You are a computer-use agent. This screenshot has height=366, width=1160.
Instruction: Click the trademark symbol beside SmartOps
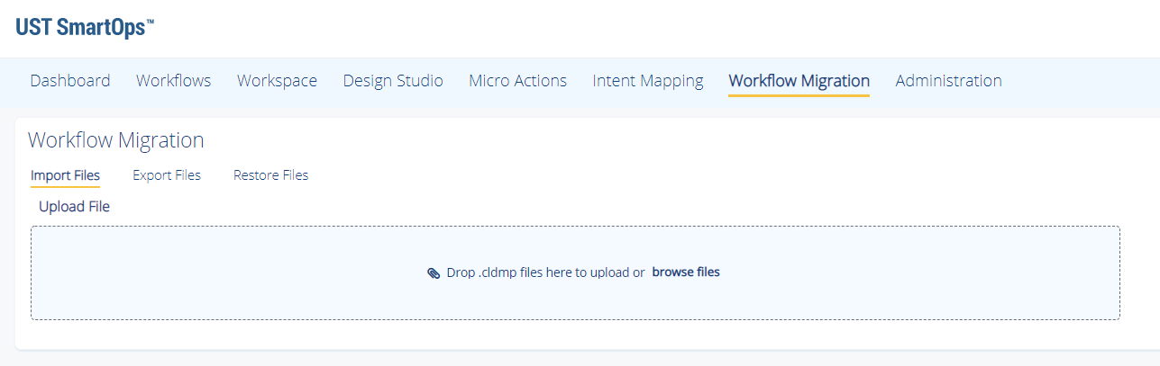[150, 21]
